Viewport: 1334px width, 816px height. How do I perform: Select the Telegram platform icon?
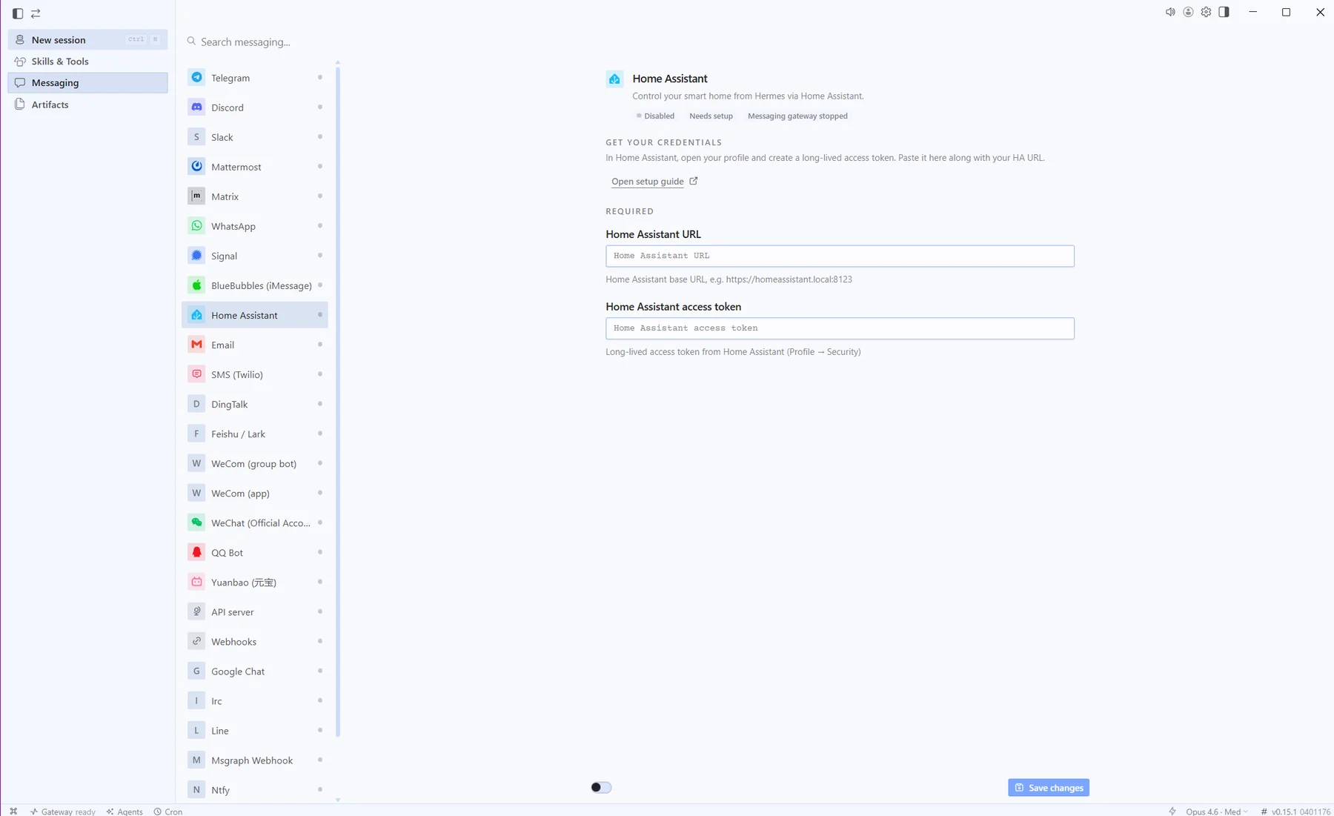pyautogui.click(x=196, y=77)
